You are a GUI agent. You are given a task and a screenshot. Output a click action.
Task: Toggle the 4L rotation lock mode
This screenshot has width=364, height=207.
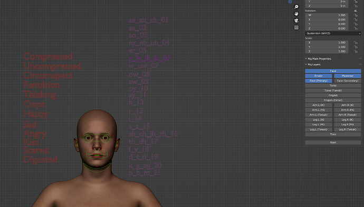coord(356,11)
